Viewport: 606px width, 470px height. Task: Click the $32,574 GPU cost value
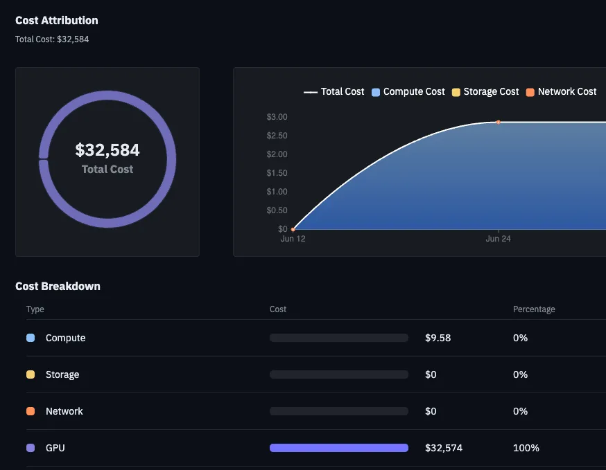pyautogui.click(x=444, y=448)
